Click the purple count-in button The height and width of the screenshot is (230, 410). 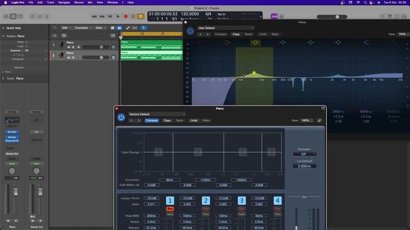[x=274, y=17]
